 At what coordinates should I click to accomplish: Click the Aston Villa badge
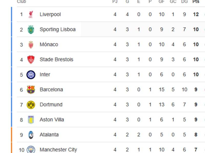[30, 120]
